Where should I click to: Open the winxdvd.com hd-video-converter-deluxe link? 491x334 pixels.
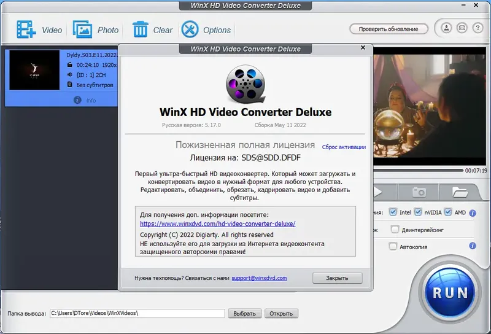click(218, 223)
